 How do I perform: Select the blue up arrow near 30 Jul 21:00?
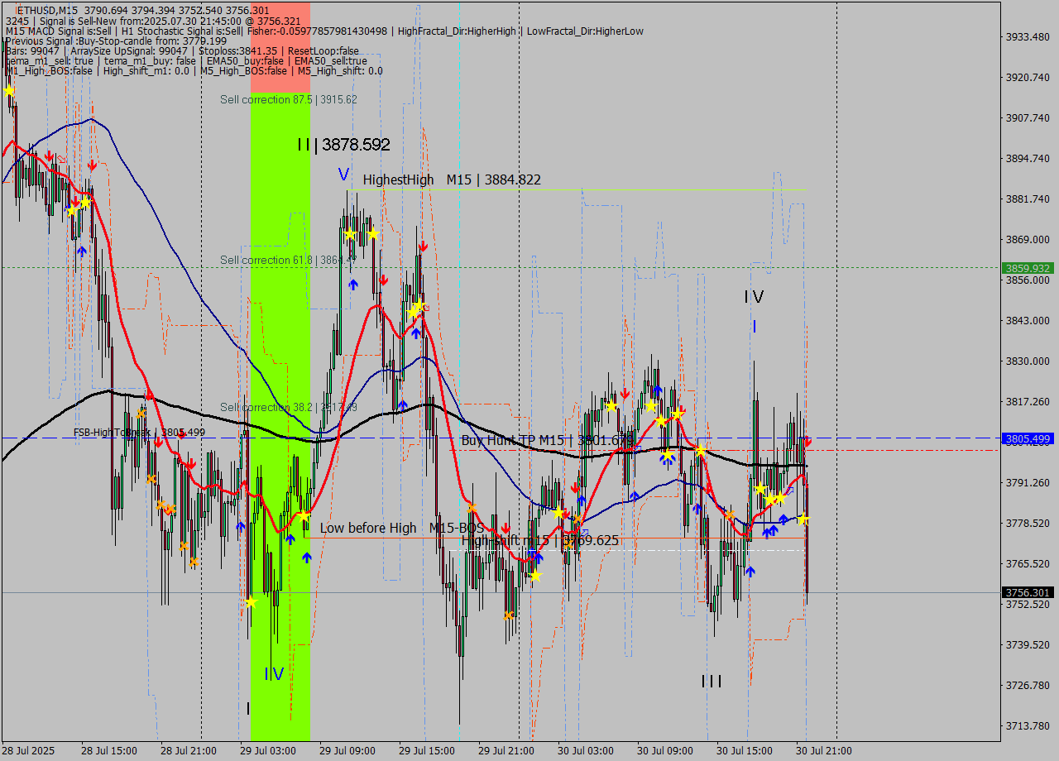pyautogui.click(x=783, y=519)
